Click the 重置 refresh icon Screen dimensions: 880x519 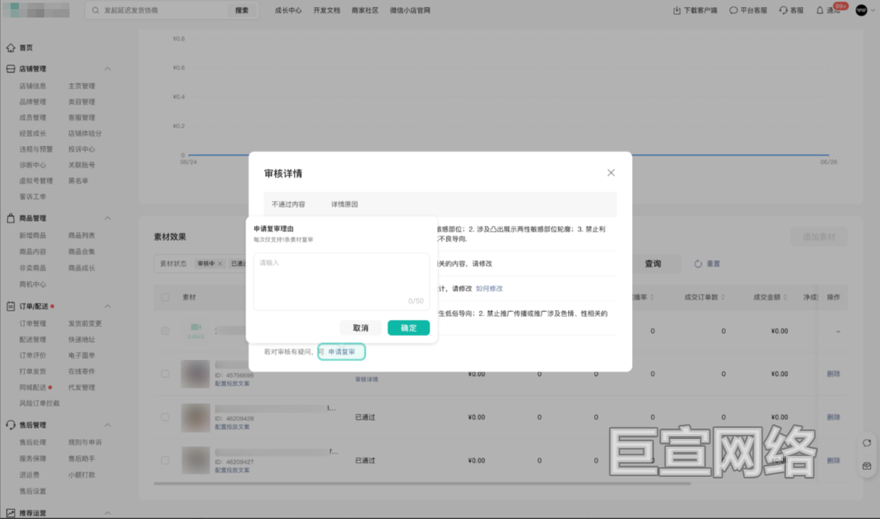click(x=698, y=264)
